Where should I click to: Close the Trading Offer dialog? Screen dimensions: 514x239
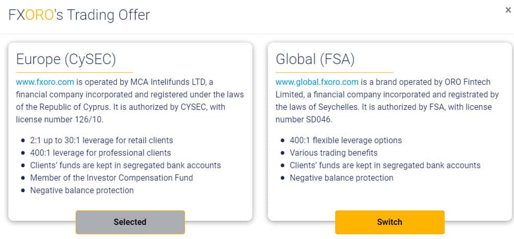coord(508,10)
